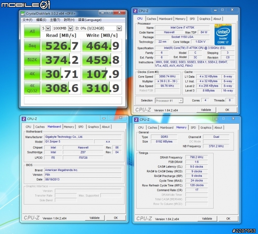Select Mainboard tab in the Memory CPU-Z window

[x=166, y=128]
